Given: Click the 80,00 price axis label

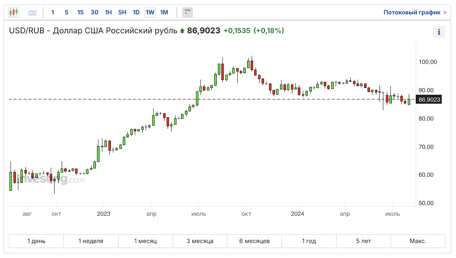Looking at the screenshot, I should pos(426,118).
